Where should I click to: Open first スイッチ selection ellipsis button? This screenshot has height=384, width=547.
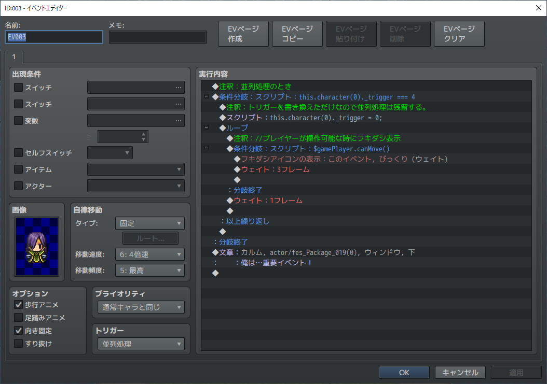179,88
